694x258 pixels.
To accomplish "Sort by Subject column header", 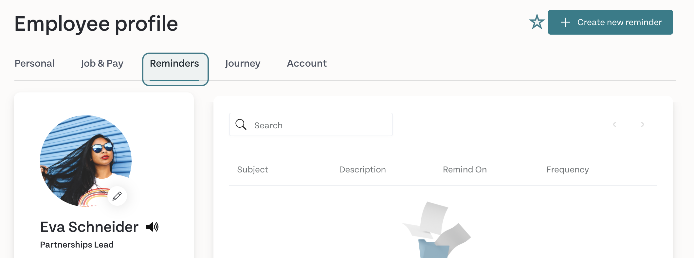I will coord(252,169).
